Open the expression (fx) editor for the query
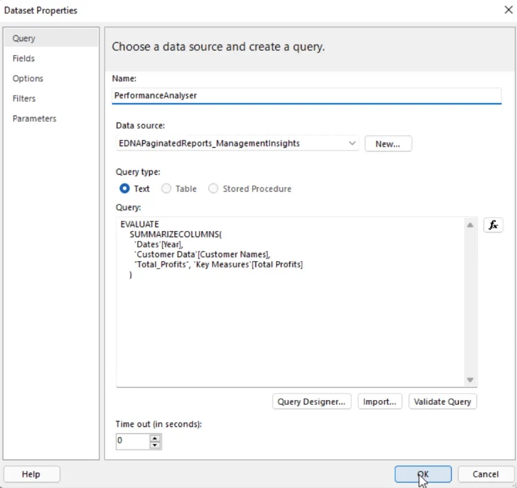 click(493, 225)
